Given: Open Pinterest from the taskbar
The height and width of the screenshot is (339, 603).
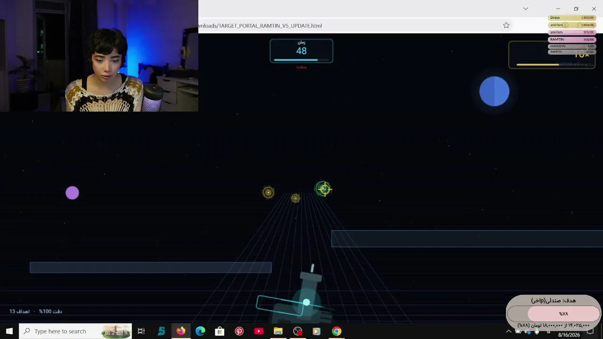Looking at the screenshot, I should coord(239,331).
